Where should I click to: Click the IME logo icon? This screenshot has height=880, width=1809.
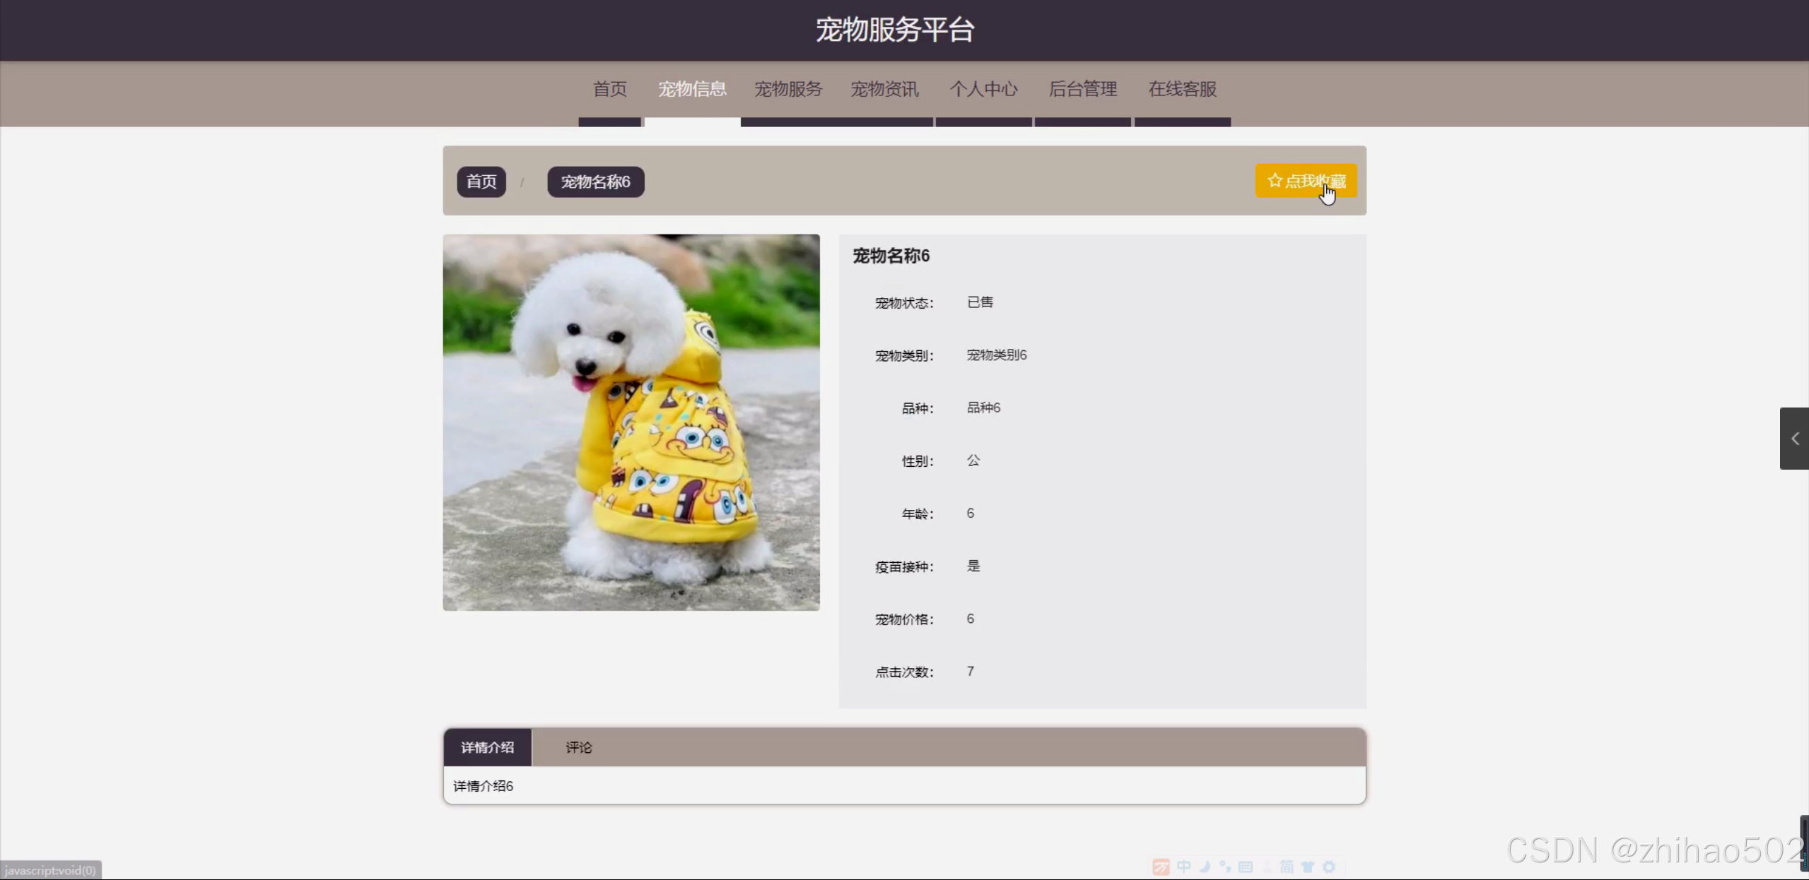pos(1161,867)
